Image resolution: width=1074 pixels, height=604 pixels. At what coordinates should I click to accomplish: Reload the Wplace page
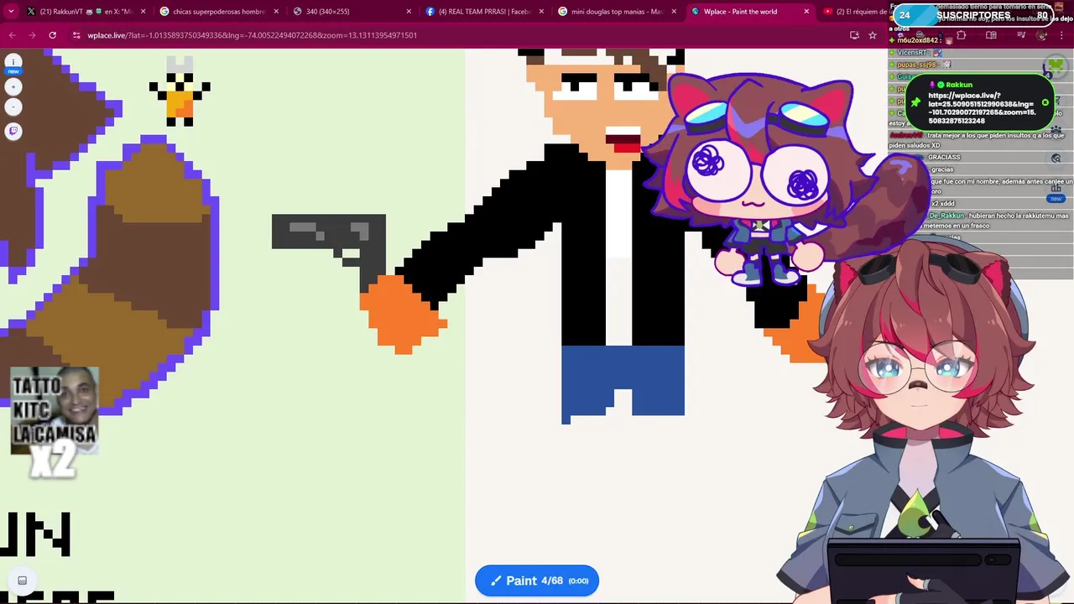52,35
